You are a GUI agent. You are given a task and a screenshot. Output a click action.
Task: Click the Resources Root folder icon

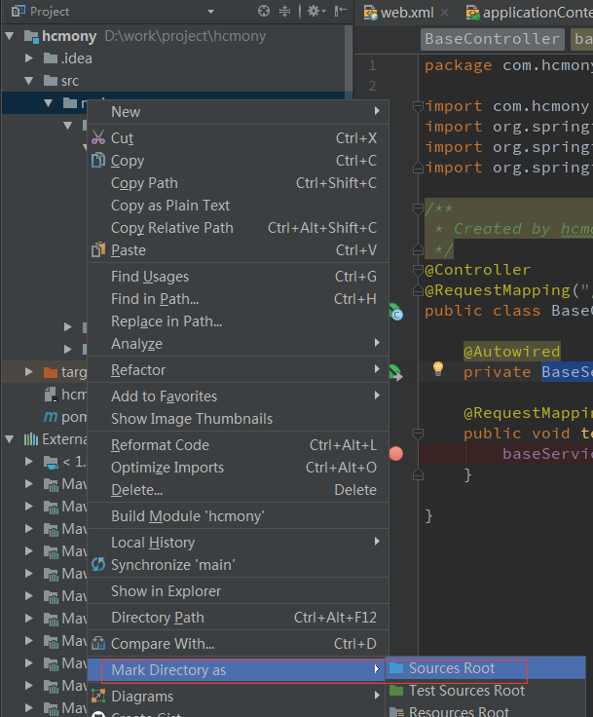tap(396, 712)
